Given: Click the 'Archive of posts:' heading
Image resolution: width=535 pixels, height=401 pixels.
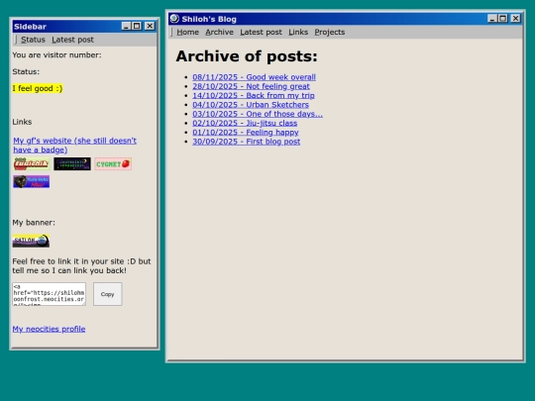Looking at the screenshot, I should [247, 56].
